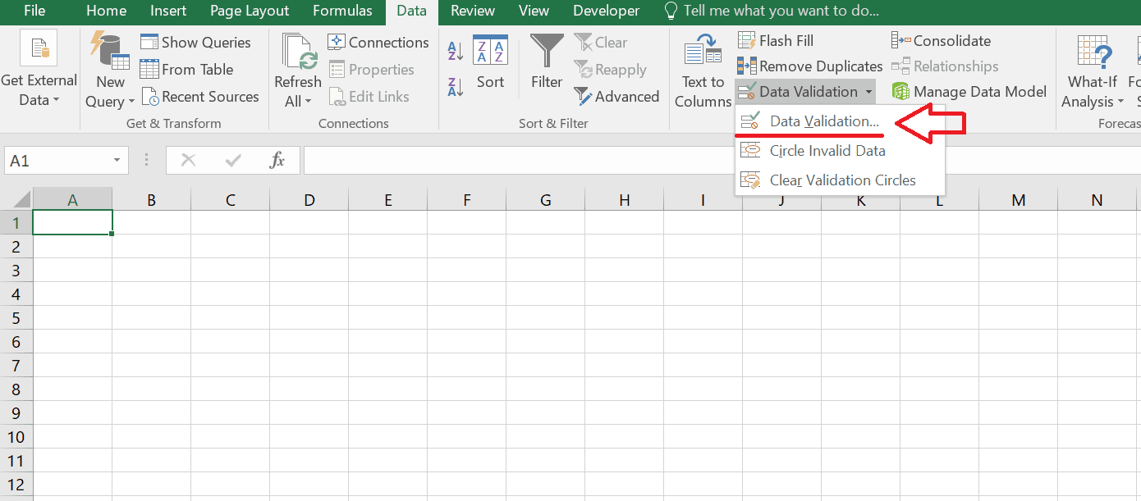Click Sort Z to A descending icon
The width and height of the screenshot is (1141, 501).
tap(456, 85)
